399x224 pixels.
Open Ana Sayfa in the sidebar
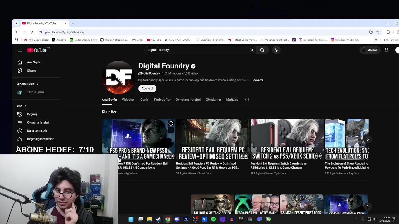34,62
